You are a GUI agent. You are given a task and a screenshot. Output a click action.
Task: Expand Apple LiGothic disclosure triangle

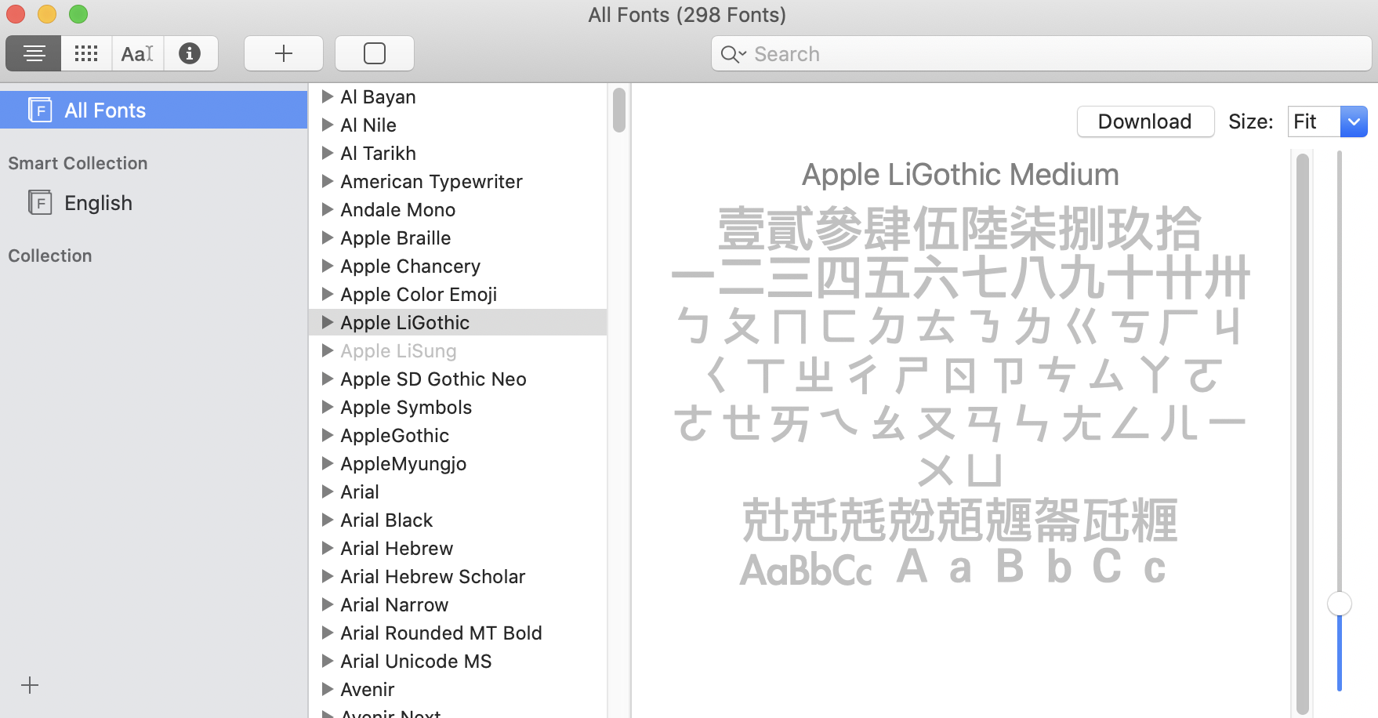pos(328,322)
